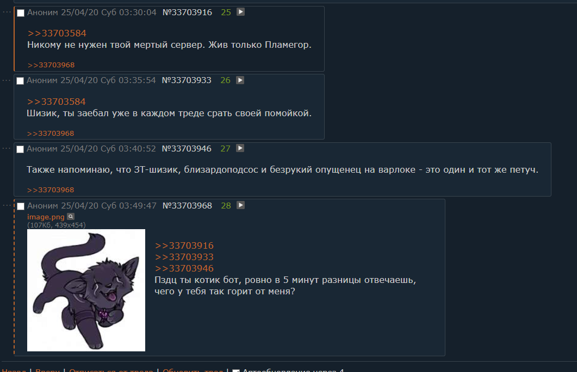Select the checkbox of post №33703968
Image resolution: width=577 pixels, height=372 pixels.
21,206
